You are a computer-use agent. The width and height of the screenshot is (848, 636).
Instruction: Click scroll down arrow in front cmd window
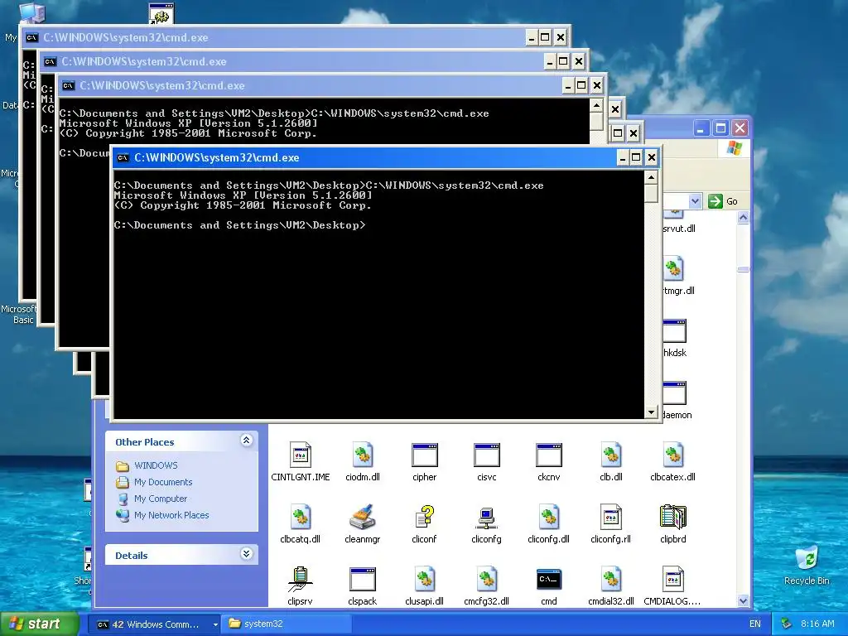tap(651, 412)
